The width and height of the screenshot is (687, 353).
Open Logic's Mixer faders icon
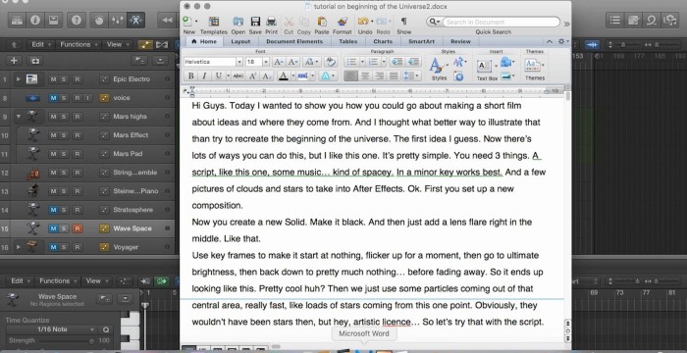[x=117, y=20]
